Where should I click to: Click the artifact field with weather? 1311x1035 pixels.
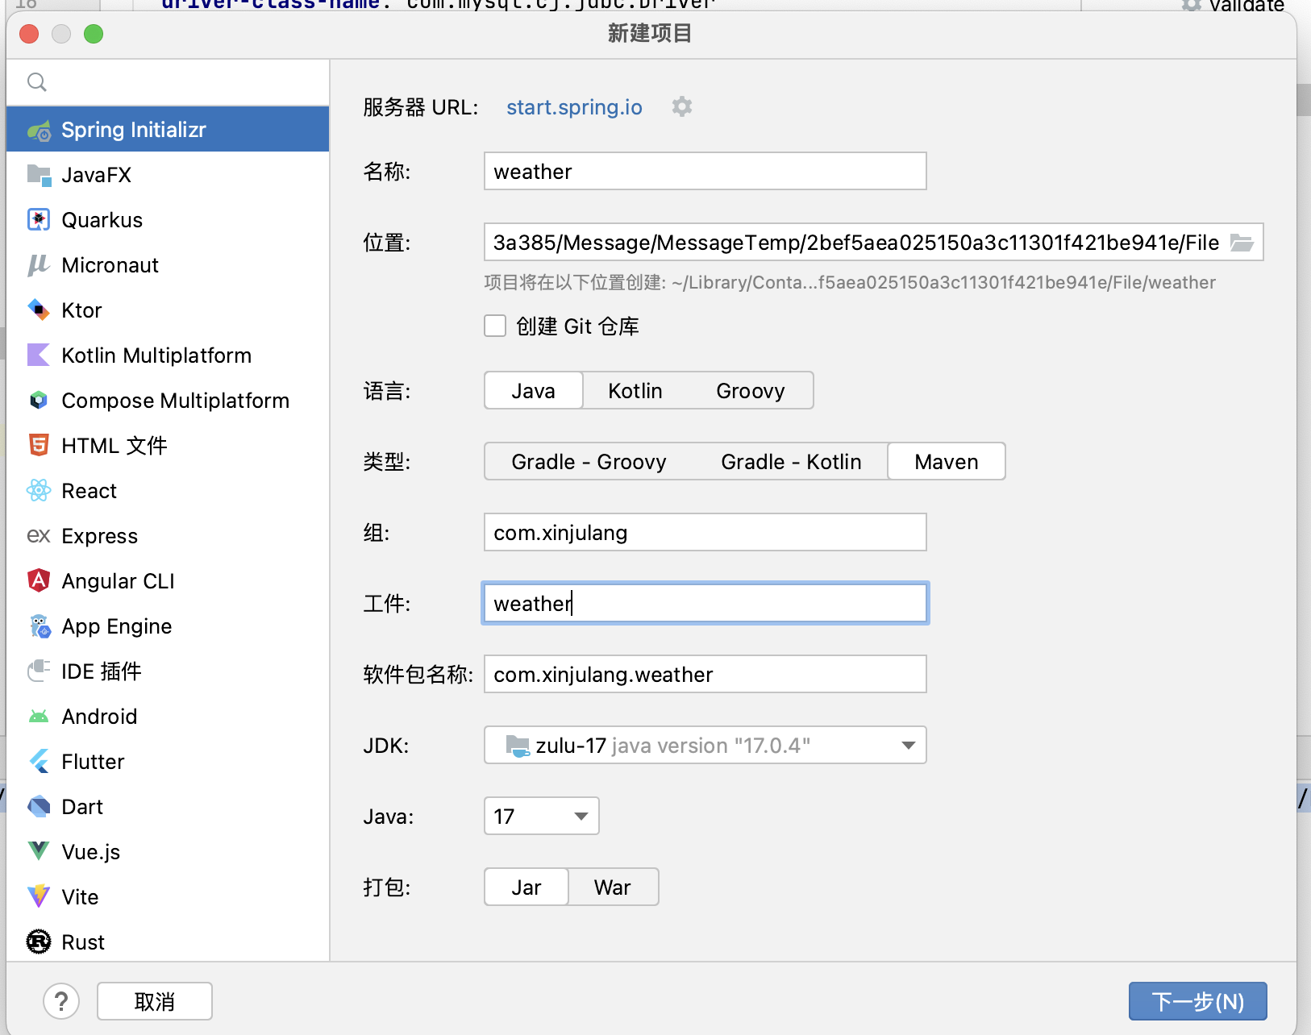click(705, 604)
